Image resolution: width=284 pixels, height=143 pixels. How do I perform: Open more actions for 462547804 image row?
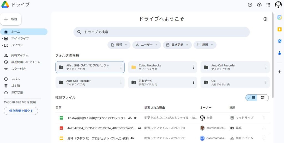[264, 128]
